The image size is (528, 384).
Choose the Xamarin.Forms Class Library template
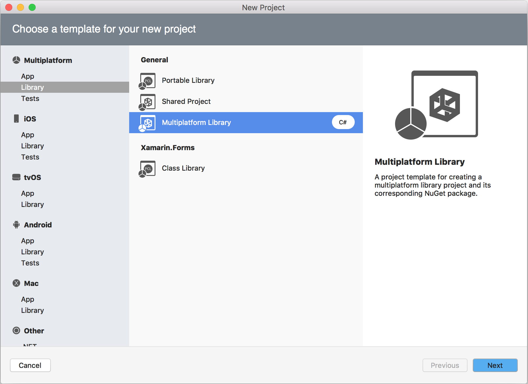(246, 168)
